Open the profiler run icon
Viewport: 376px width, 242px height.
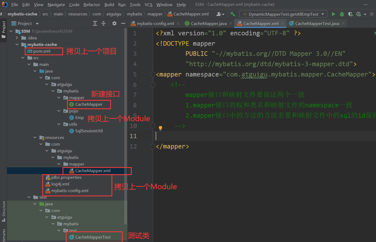(359, 14)
